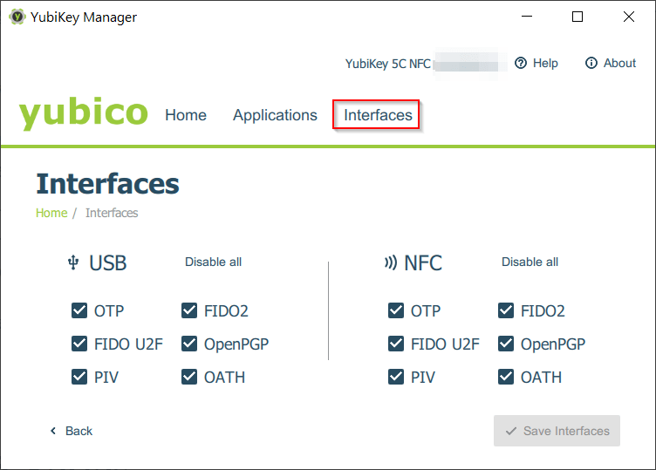This screenshot has height=470, width=656.
Task: Disable USB FIDO U2F interface
Action: tap(79, 344)
